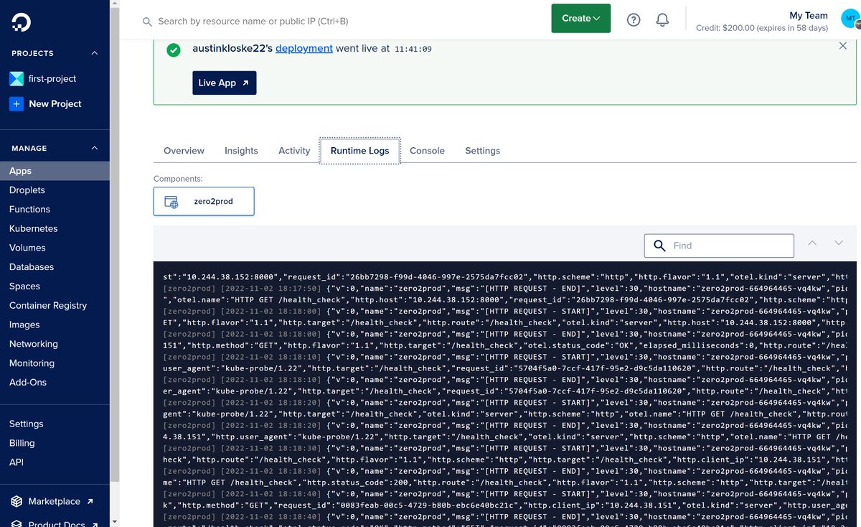Select the zero2prod component
Screen dimensions: 861x527
pos(204,202)
